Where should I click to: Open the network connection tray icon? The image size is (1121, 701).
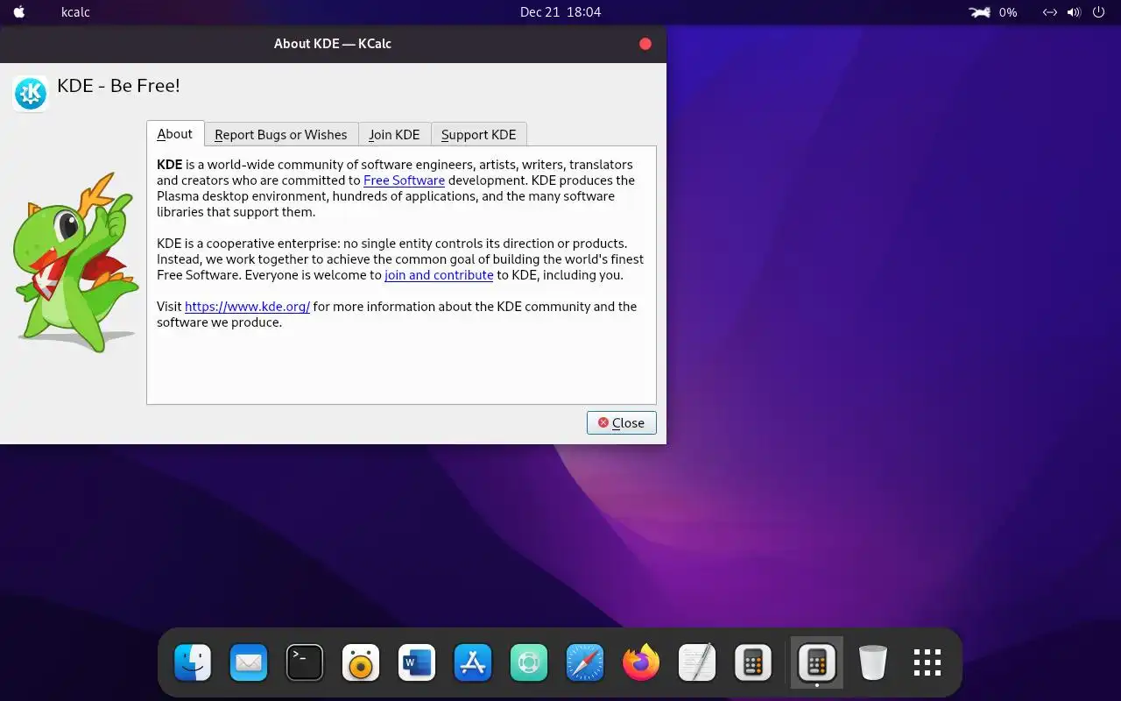[x=1049, y=12]
